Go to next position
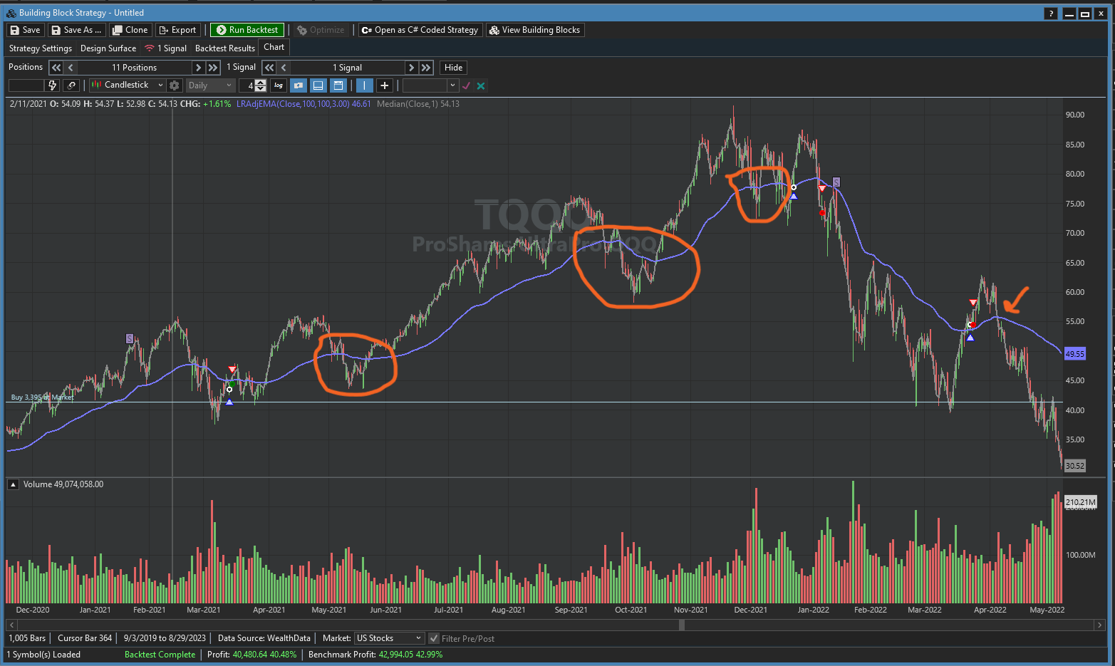The height and width of the screenshot is (666, 1115). (x=198, y=68)
